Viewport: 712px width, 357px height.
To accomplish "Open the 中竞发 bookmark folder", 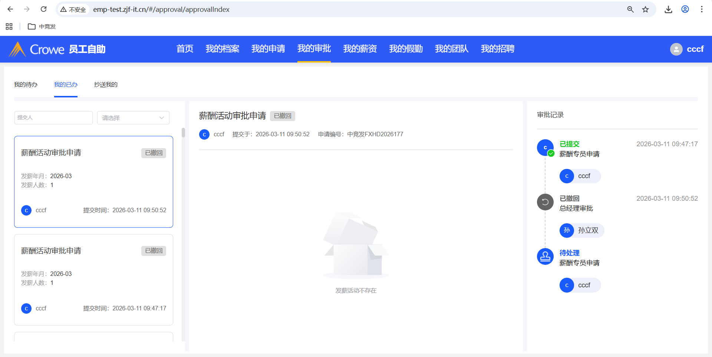I will pyautogui.click(x=42, y=26).
